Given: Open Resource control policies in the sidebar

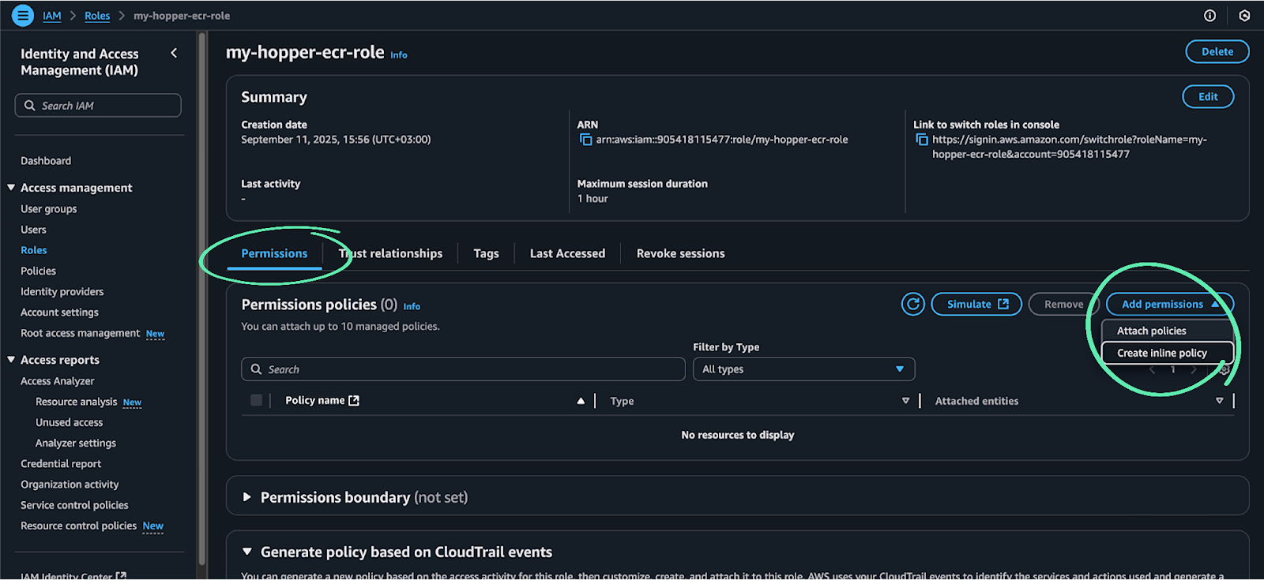Looking at the screenshot, I should (x=79, y=526).
